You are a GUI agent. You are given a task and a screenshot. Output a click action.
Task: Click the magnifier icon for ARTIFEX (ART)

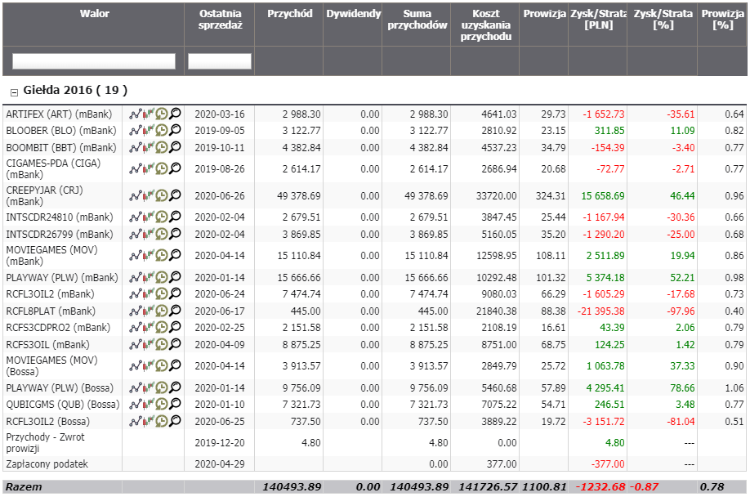click(x=175, y=114)
